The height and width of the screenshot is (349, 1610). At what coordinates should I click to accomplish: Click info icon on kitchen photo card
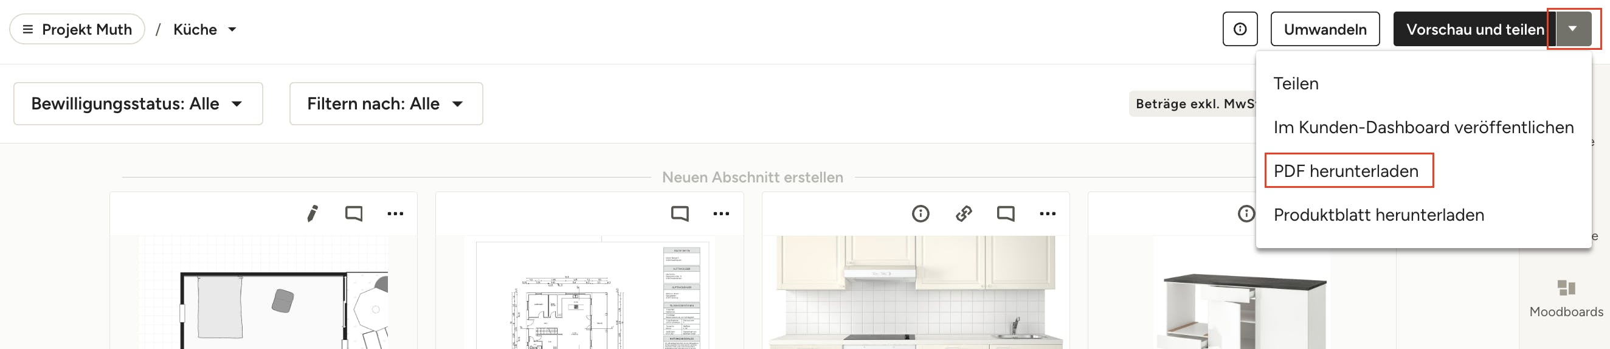[920, 214]
